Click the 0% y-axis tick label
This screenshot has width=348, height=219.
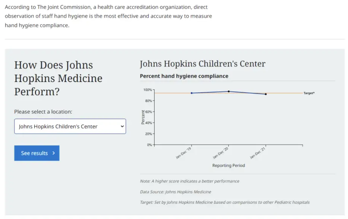[x=149, y=145]
